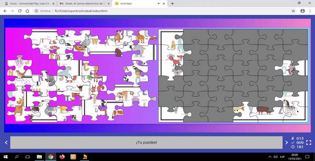The height and width of the screenshot is (161, 315).
Task: Change the ESP keyboard language
Action: [x=282, y=157]
